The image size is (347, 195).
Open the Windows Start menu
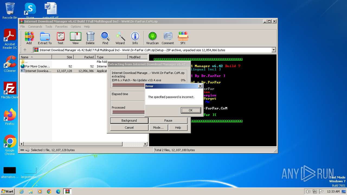pos(8,191)
